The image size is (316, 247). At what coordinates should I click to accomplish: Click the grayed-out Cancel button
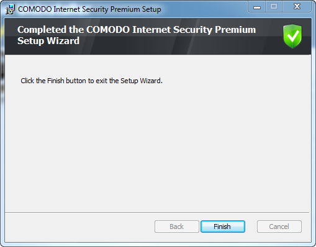(279, 227)
